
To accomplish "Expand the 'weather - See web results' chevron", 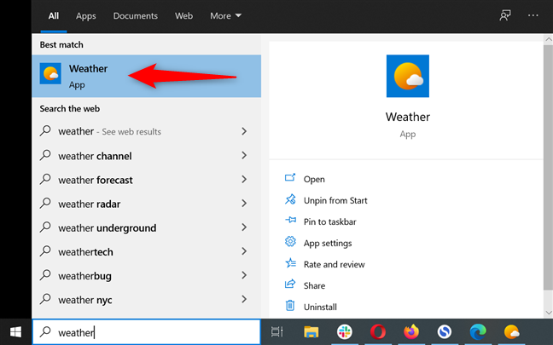I will pyautogui.click(x=244, y=131).
